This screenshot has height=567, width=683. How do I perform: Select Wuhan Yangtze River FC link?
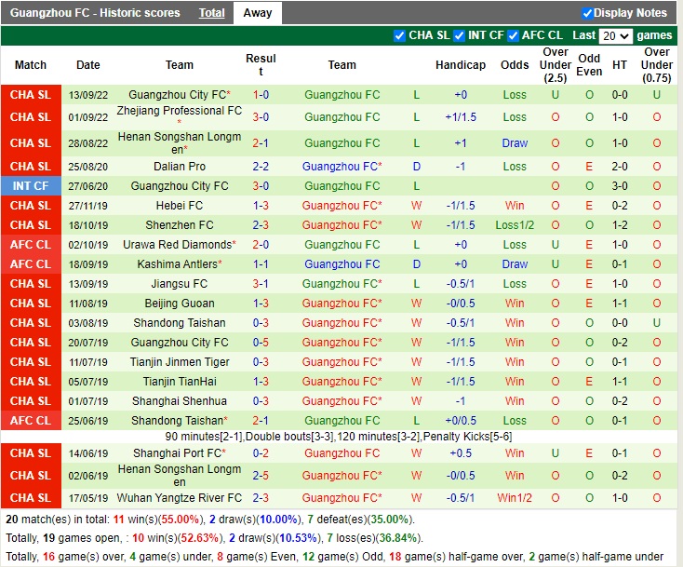pyautogui.click(x=180, y=498)
